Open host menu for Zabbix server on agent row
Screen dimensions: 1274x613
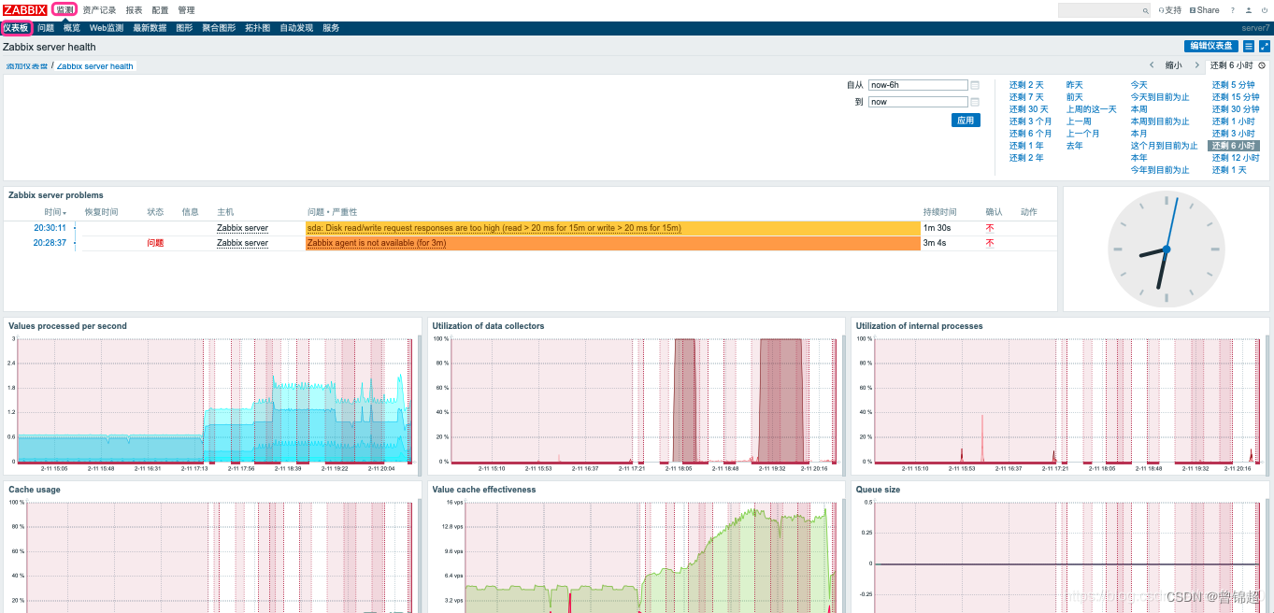tap(242, 243)
